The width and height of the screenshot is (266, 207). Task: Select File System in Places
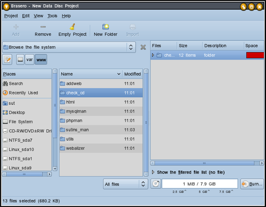pos(27,122)
